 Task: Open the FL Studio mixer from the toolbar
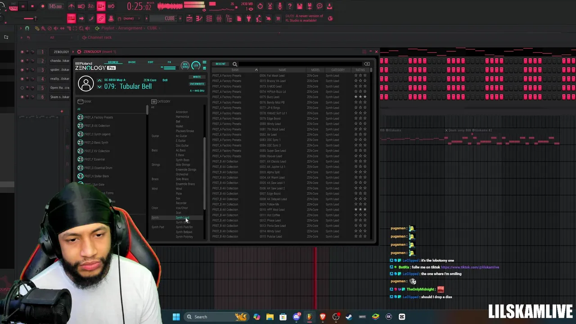pyautogui.click(x=219, y=18)
